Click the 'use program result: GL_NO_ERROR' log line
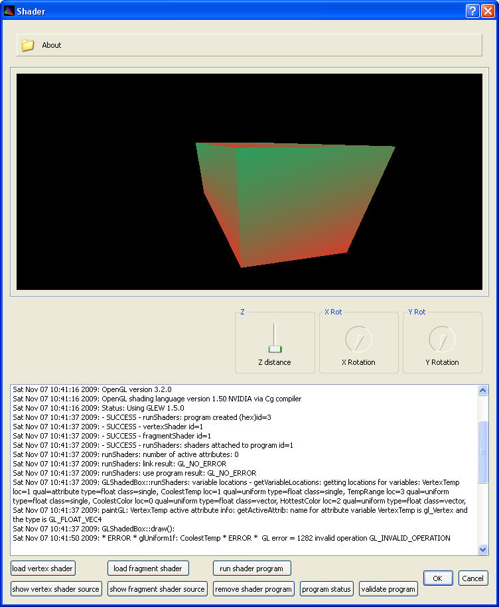The height and width of the screenshot is (607, 499). point(134,473)
